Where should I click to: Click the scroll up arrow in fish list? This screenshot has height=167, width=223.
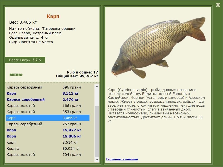[x=97, y=87]
